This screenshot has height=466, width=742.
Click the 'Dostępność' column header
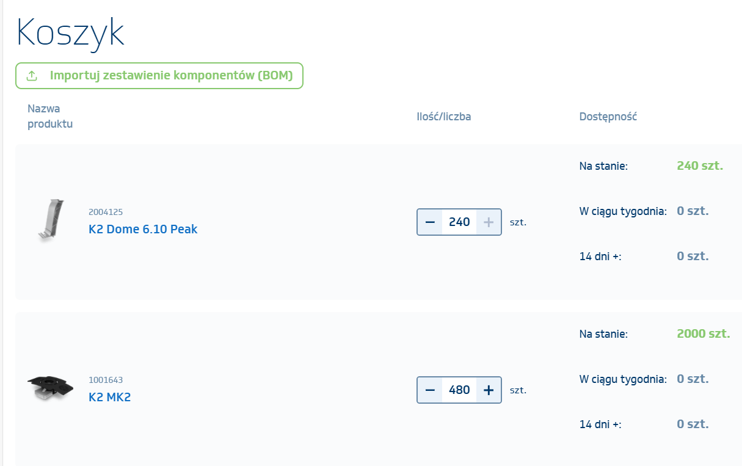click(608, 117)
